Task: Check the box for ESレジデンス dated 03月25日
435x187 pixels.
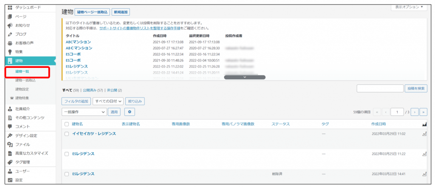Action: click(x=66, y=154)
